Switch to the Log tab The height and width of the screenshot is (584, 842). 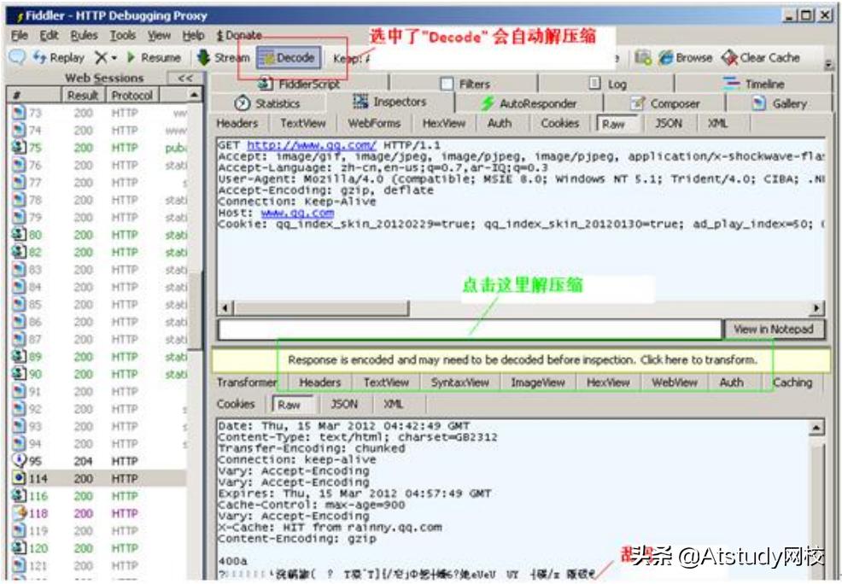(607, 84)
